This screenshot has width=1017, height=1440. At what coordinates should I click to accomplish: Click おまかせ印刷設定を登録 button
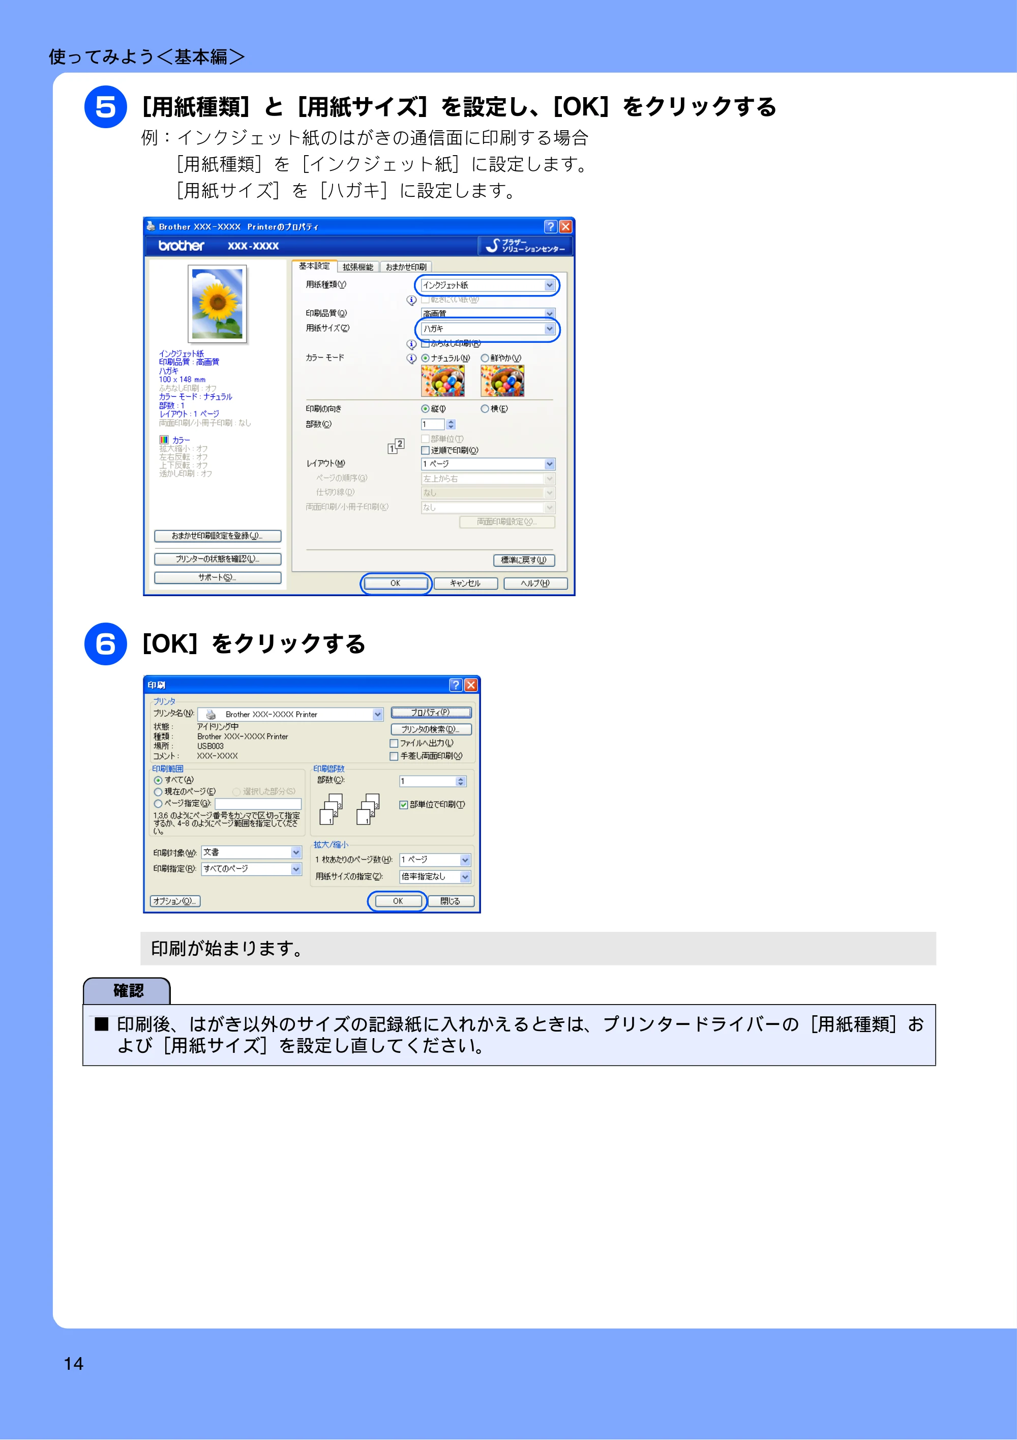[x=218, y=536]
